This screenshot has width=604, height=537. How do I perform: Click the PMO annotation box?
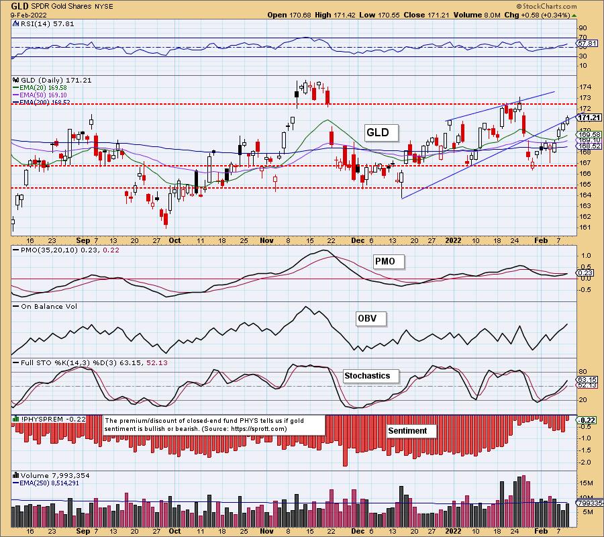389,262
